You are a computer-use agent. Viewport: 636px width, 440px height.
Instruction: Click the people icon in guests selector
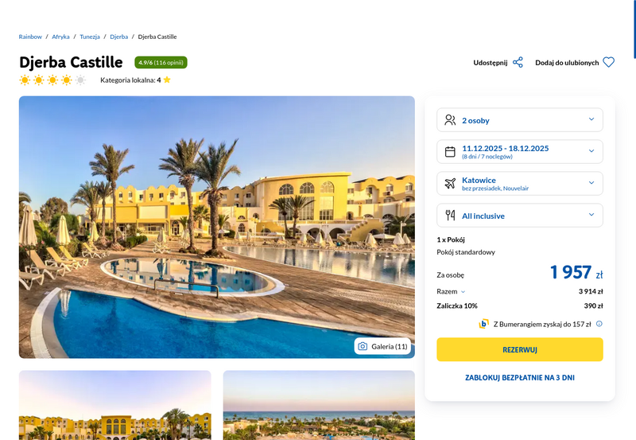pyautogui.click(x=450, y=119)
